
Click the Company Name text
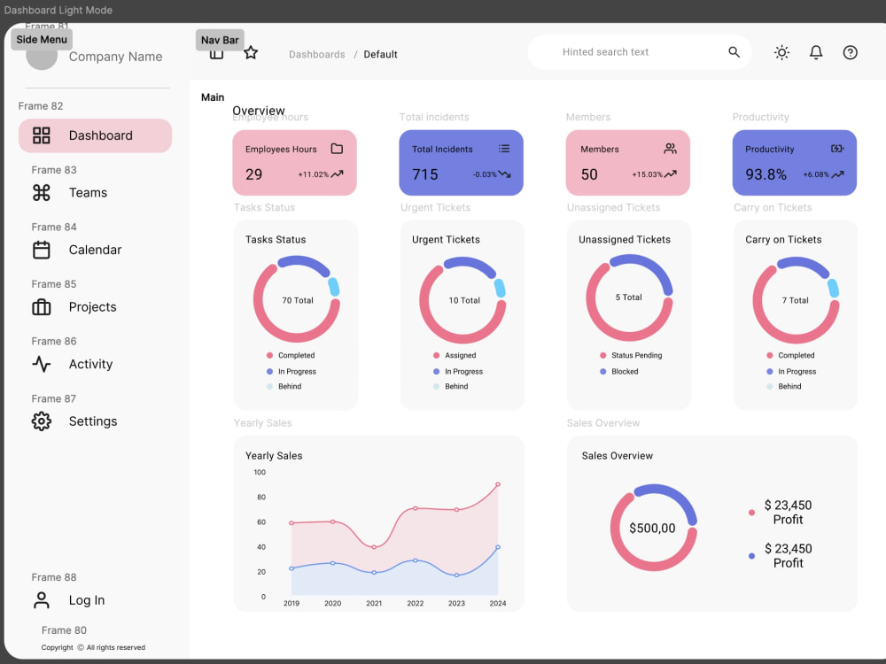pyautogui.click(x=115, y=57)
